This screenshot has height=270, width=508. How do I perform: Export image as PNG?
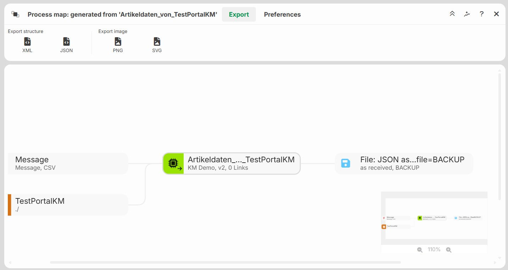[x=118, y=45]
